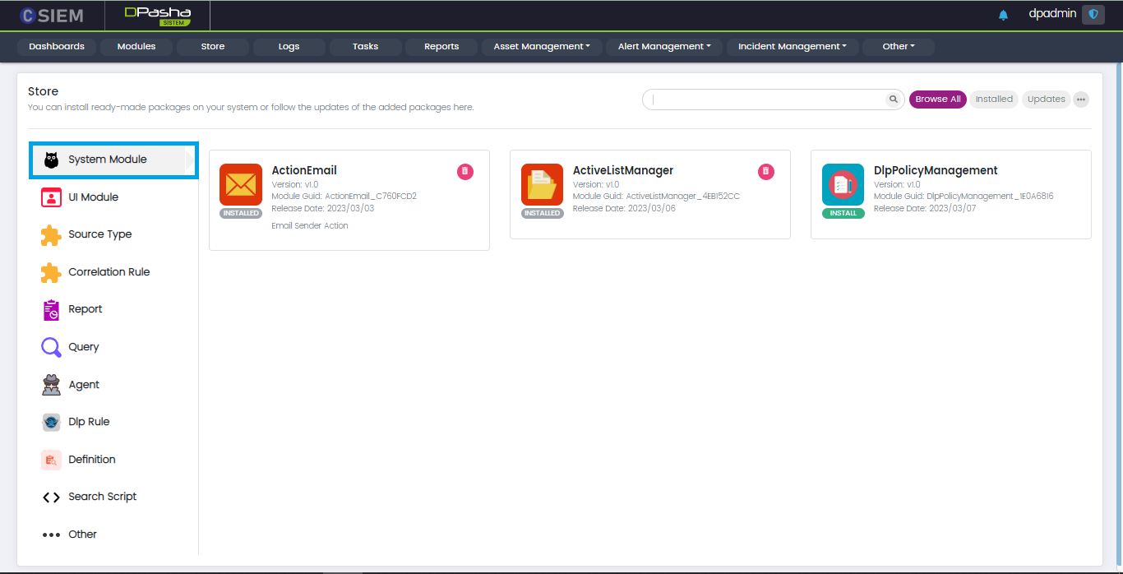This screenshot has height=574, width=1123.
Task: Expand the Other menu in navbar
Action: (898, 47)
